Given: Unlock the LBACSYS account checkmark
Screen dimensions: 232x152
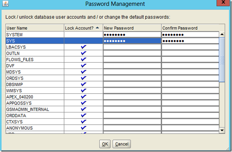Looking at the screenshot, I should click(84, 47).
